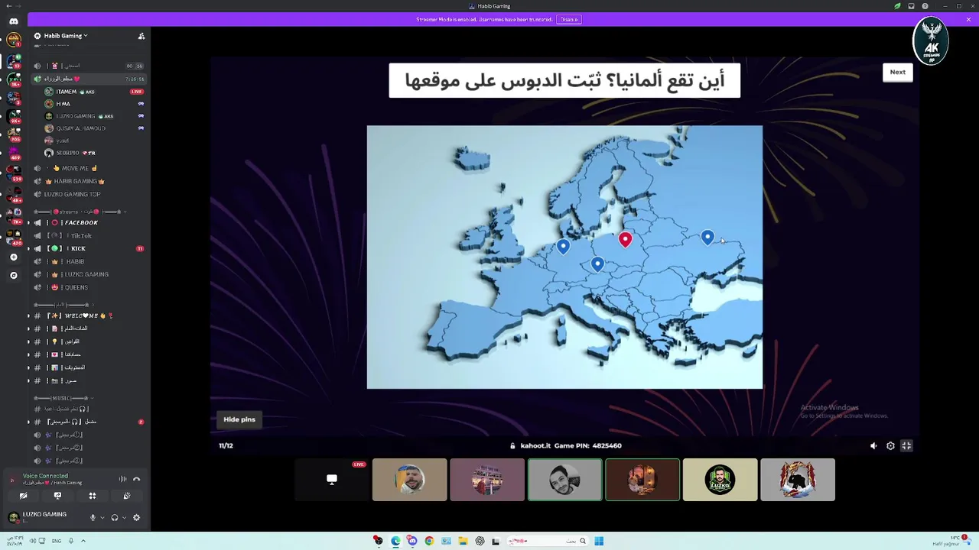
Task: Open Discord direct messages home icon
Action: coord(14,21)
